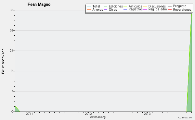
Task: Select the 'Artículos' legend entry
Action: [x=135, y=6]
